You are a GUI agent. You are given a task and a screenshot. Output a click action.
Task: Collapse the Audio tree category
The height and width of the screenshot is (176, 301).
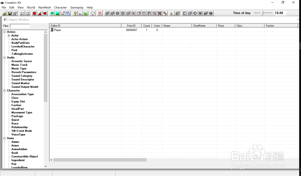(5, 57)
